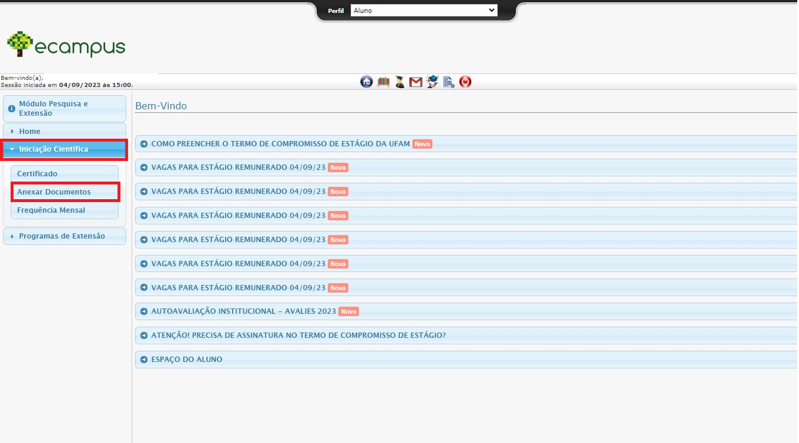Click the graduation cap in hand icon
Image resolution: width=799 pixels, height=443 pixels.
[432, 82]
